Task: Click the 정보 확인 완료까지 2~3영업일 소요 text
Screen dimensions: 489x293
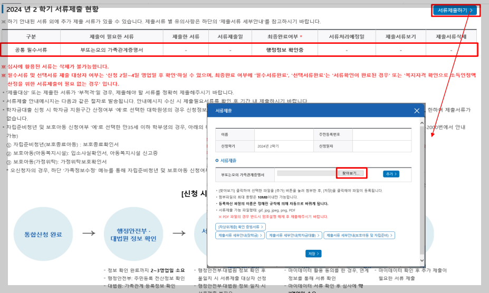Action: pos(144,270)
